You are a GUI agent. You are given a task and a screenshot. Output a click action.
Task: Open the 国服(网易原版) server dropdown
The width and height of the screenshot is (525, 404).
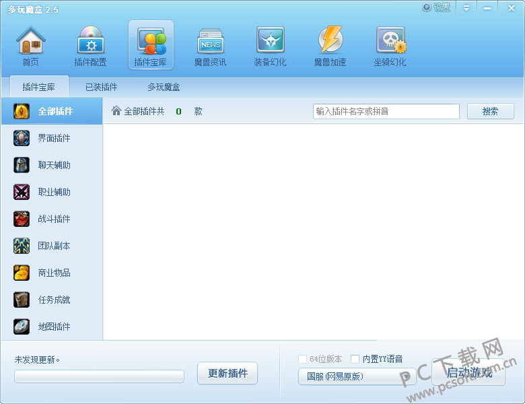tap(357, 376)
